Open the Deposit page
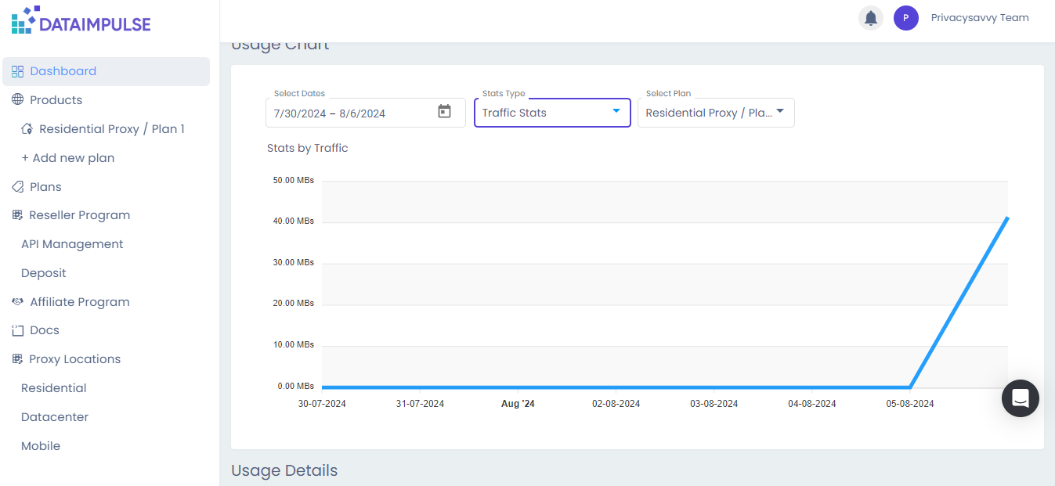1055x486 pixels. [43, 272]
